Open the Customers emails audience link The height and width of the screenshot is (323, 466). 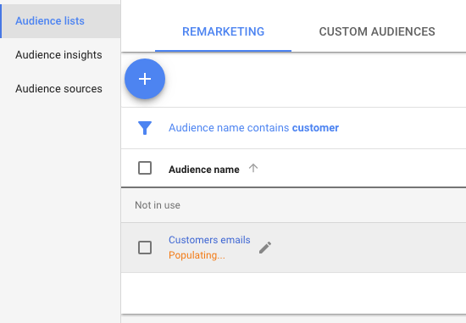[209, 240]
